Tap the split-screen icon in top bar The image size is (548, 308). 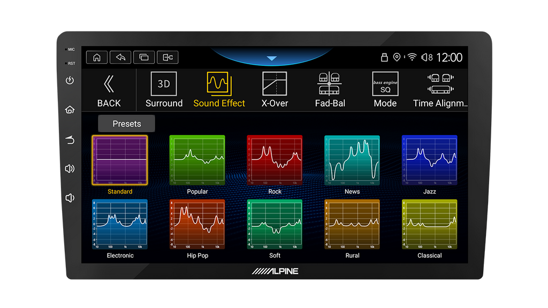168,57
